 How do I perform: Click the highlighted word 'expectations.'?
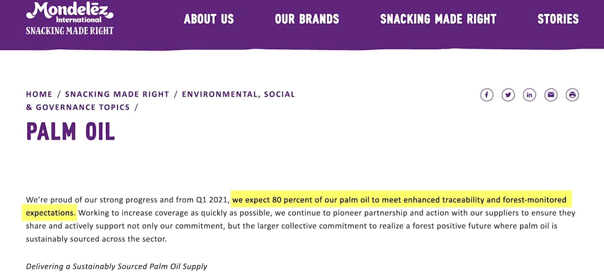tap(51, 213)
